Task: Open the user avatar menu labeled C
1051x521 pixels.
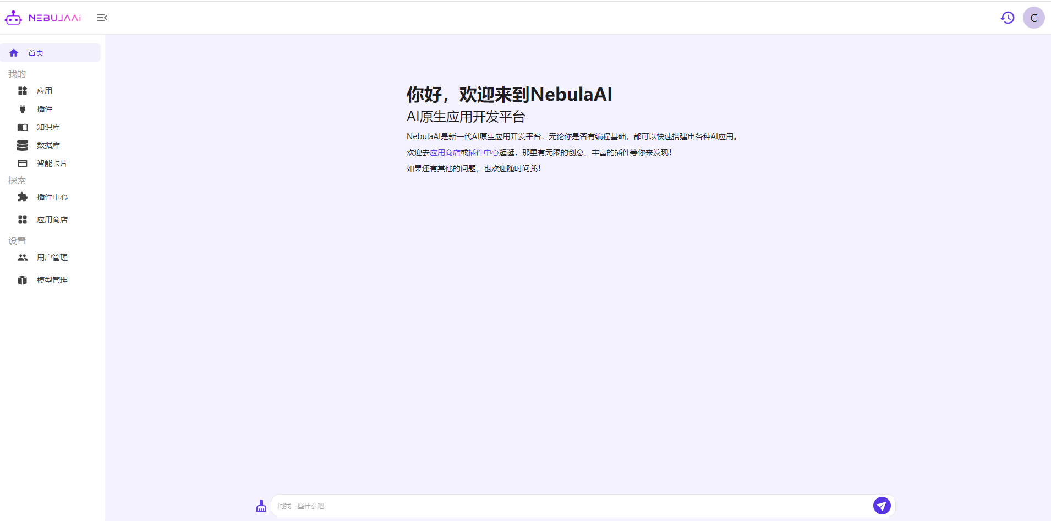Action: 1033,17
